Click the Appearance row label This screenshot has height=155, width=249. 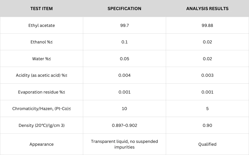tap(41, 144)
